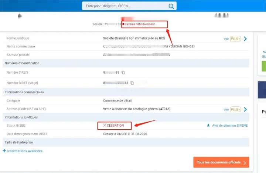Click the Activité (Code NAF ou APE) label

26,109
